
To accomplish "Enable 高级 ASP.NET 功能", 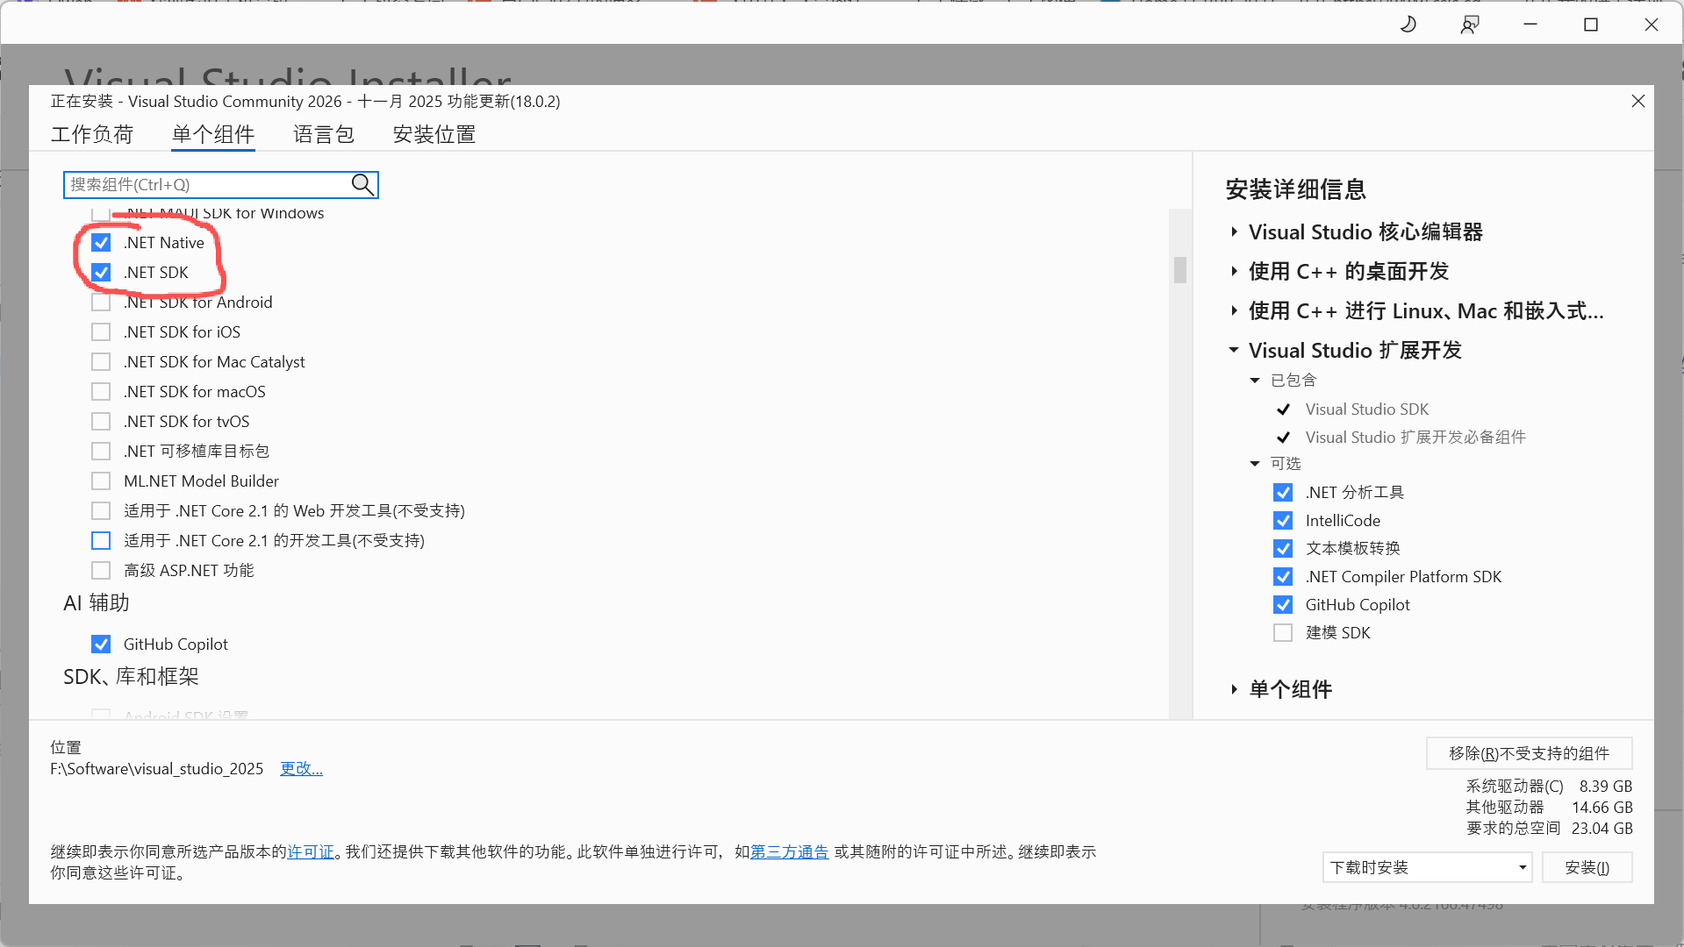I will (x=101, y=571).
